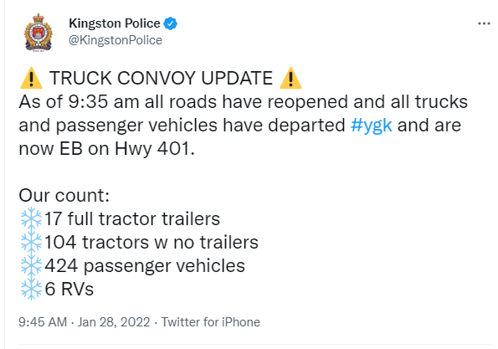Image resolution: width=498 pixels, height=349 pixels.
Task: Click the Twitter for iPhone source link
Action: (x=211, y=322)
